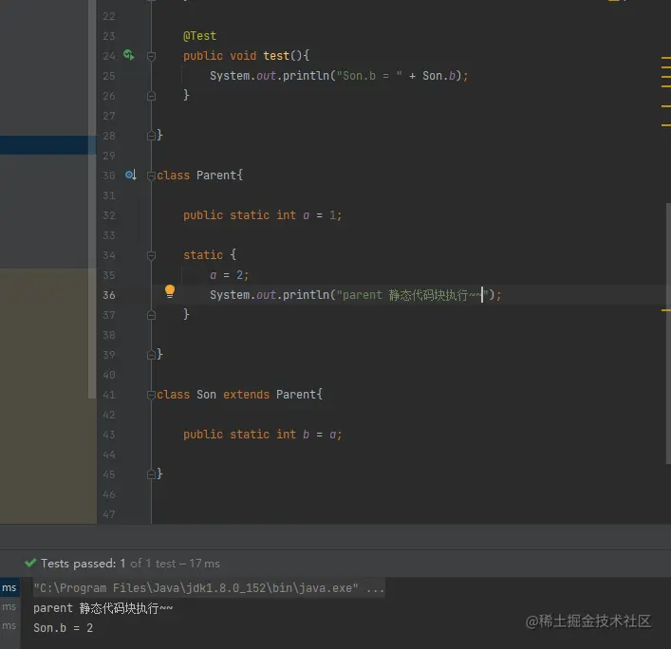671x649 pixels.
Task: Collapse the test() method fold at line 24
Action: 151,56
